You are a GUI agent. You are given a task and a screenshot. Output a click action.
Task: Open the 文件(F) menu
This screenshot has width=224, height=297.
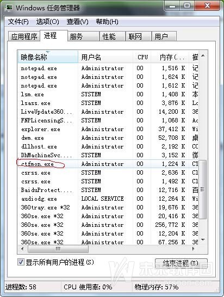click(x=18, y=22)
